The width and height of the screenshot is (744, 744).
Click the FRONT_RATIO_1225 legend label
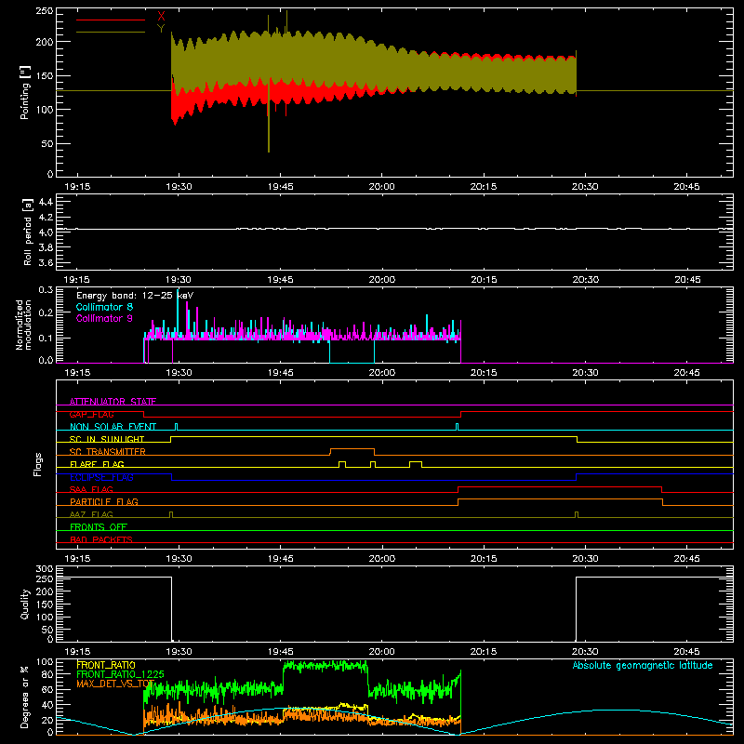click(x=121, y=674)
